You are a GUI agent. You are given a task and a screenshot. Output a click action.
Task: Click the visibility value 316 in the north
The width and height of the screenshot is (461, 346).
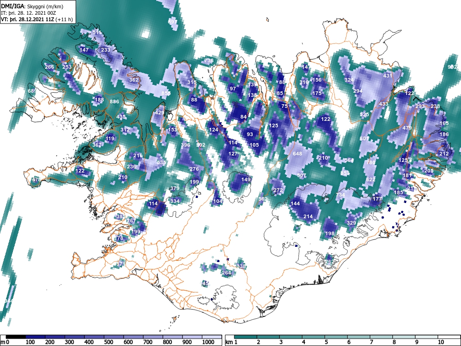coord(304,82)
